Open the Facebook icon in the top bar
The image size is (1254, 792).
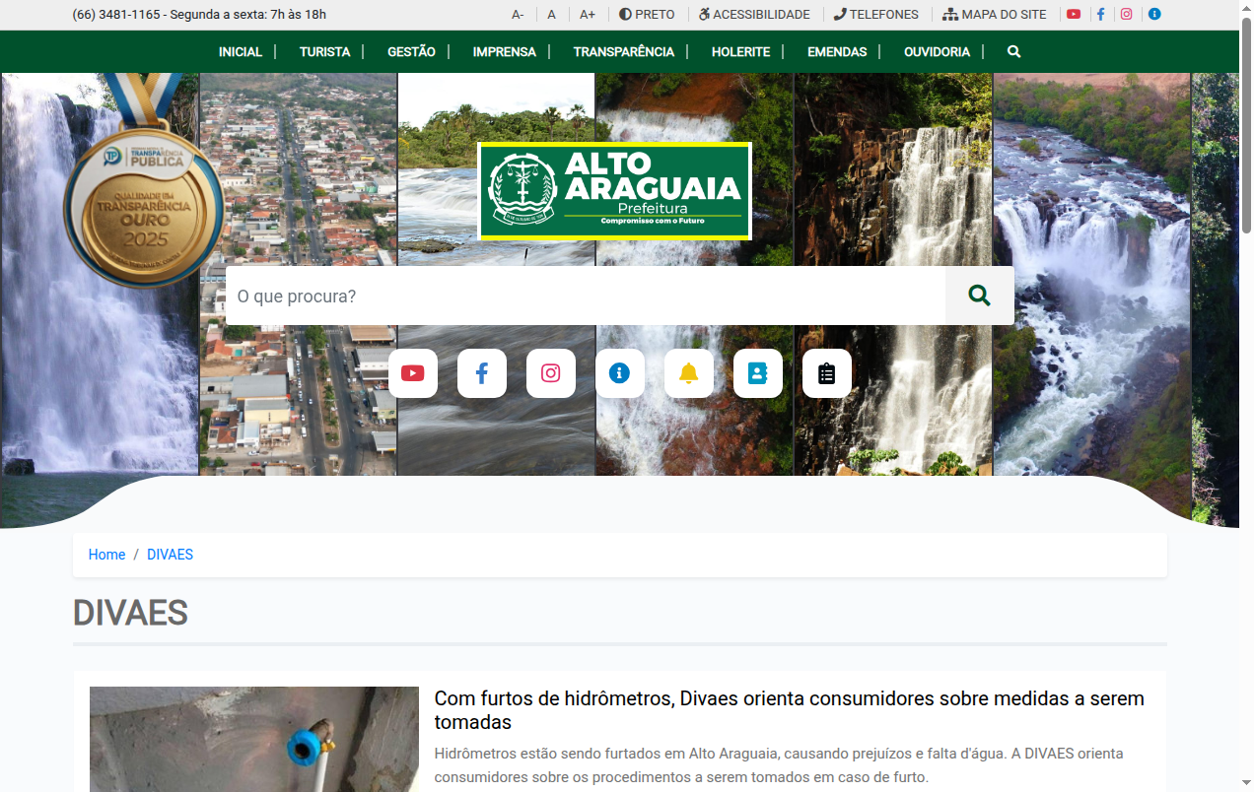coord(1100,15)
